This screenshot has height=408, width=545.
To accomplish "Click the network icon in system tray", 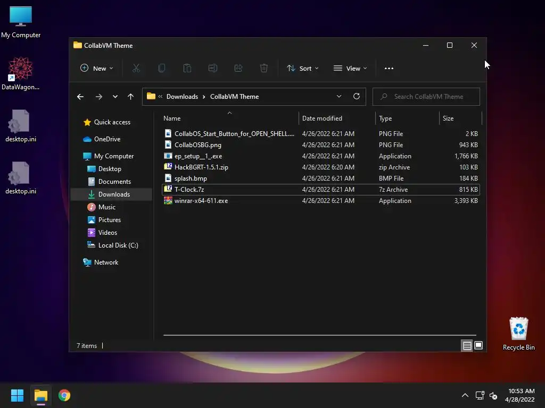I will coord(480,395).
